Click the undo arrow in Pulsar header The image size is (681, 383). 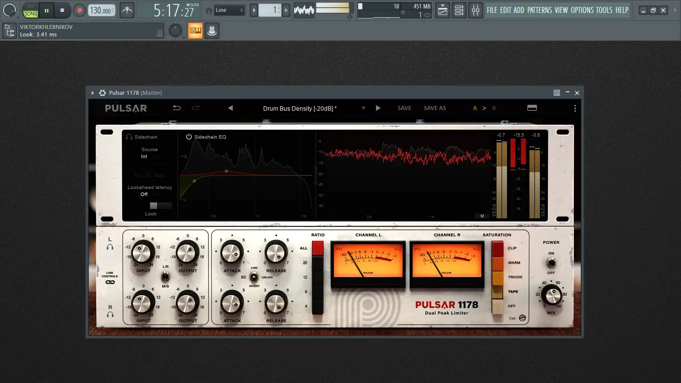[x=176, y=108]
